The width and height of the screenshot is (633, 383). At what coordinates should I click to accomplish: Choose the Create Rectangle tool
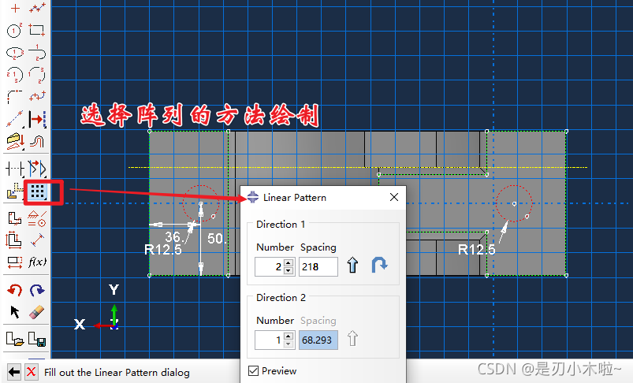[x=37, y=31]
